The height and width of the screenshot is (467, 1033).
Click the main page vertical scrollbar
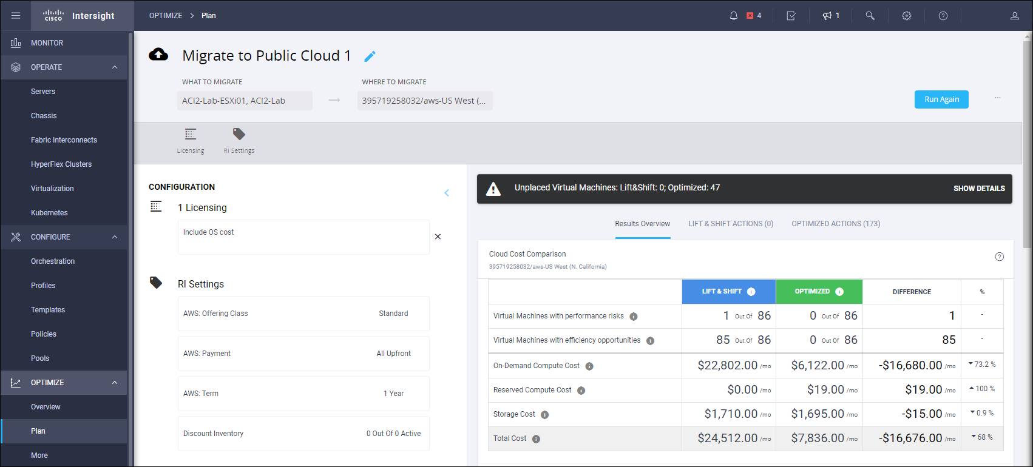pyautogui.click(x=1027, y=144)
